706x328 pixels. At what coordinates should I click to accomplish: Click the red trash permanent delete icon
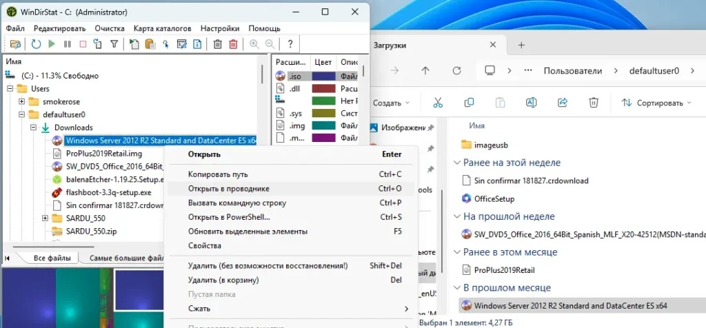click(x=233, y=44)
